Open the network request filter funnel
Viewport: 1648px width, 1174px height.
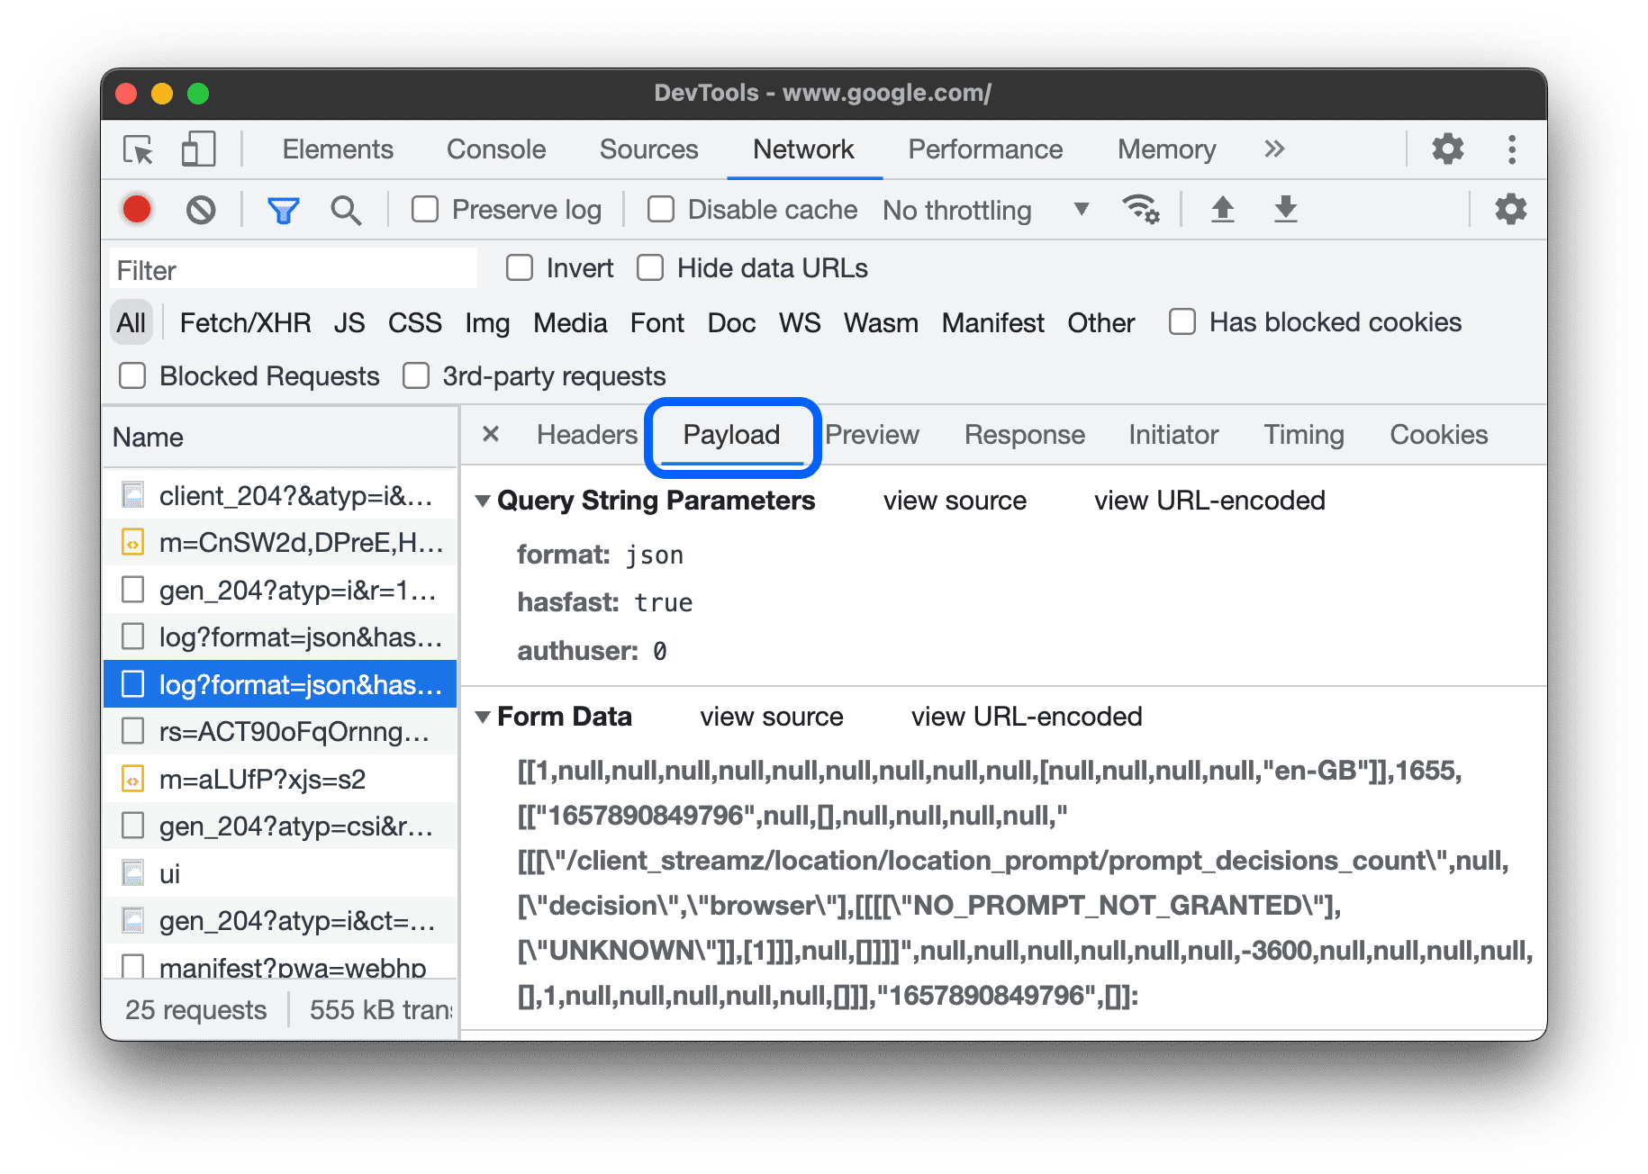pos(283,209)
